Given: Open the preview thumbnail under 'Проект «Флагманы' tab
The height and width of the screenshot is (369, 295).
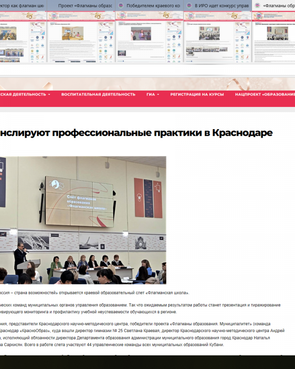Looking at the screenshot, I should pos(81,37).
